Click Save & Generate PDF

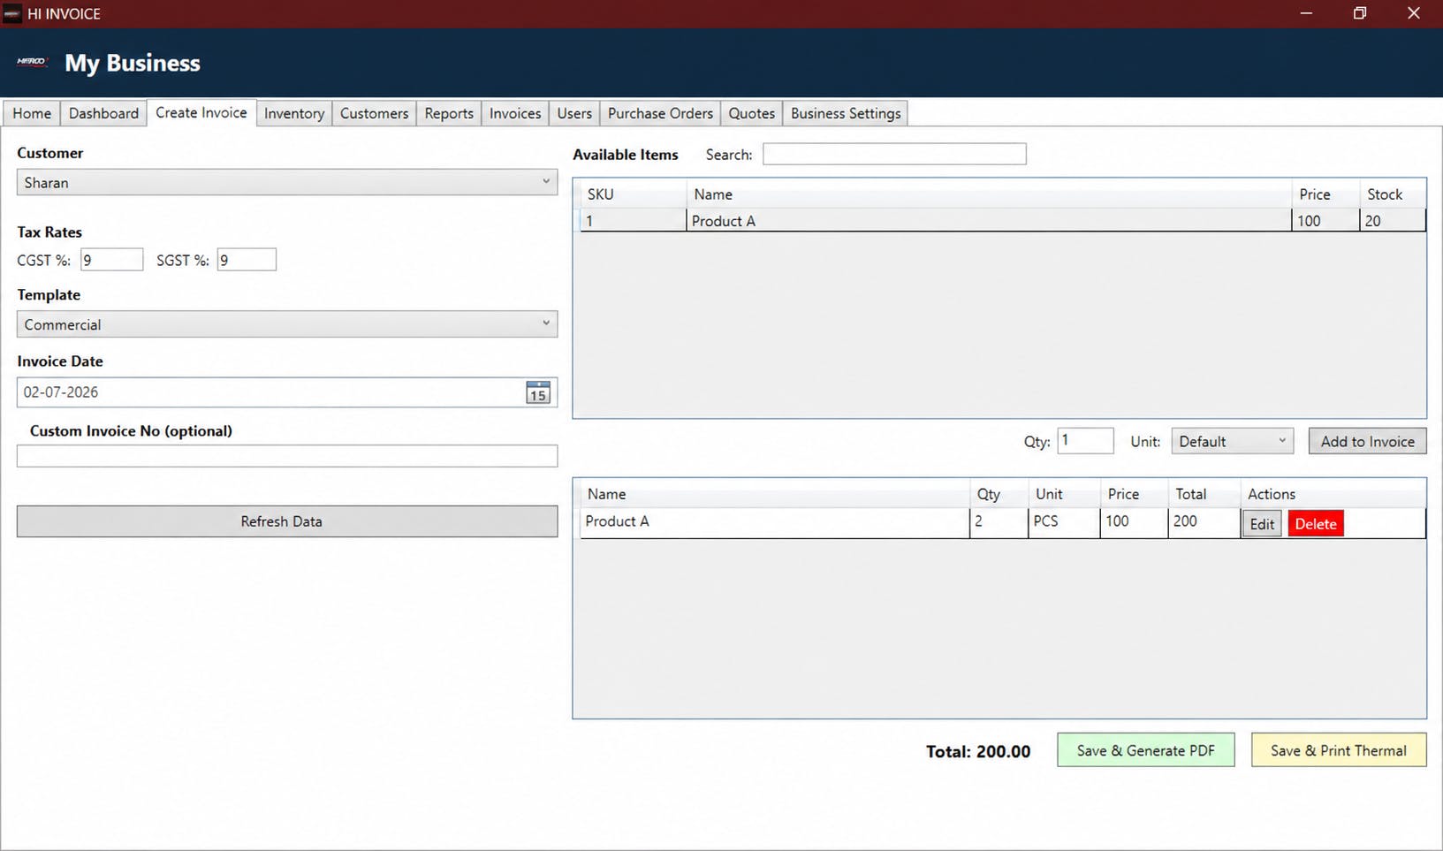point(1145,750)
